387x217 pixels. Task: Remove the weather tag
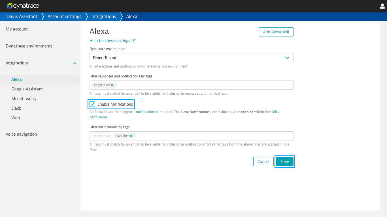pos(131,136)
